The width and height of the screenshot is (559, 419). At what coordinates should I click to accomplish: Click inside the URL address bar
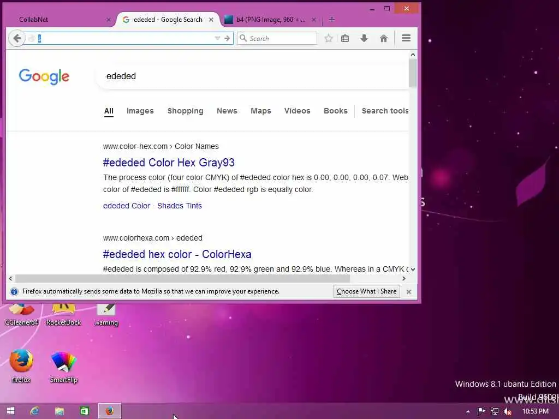pyautogui.click(x=125, y=38)
